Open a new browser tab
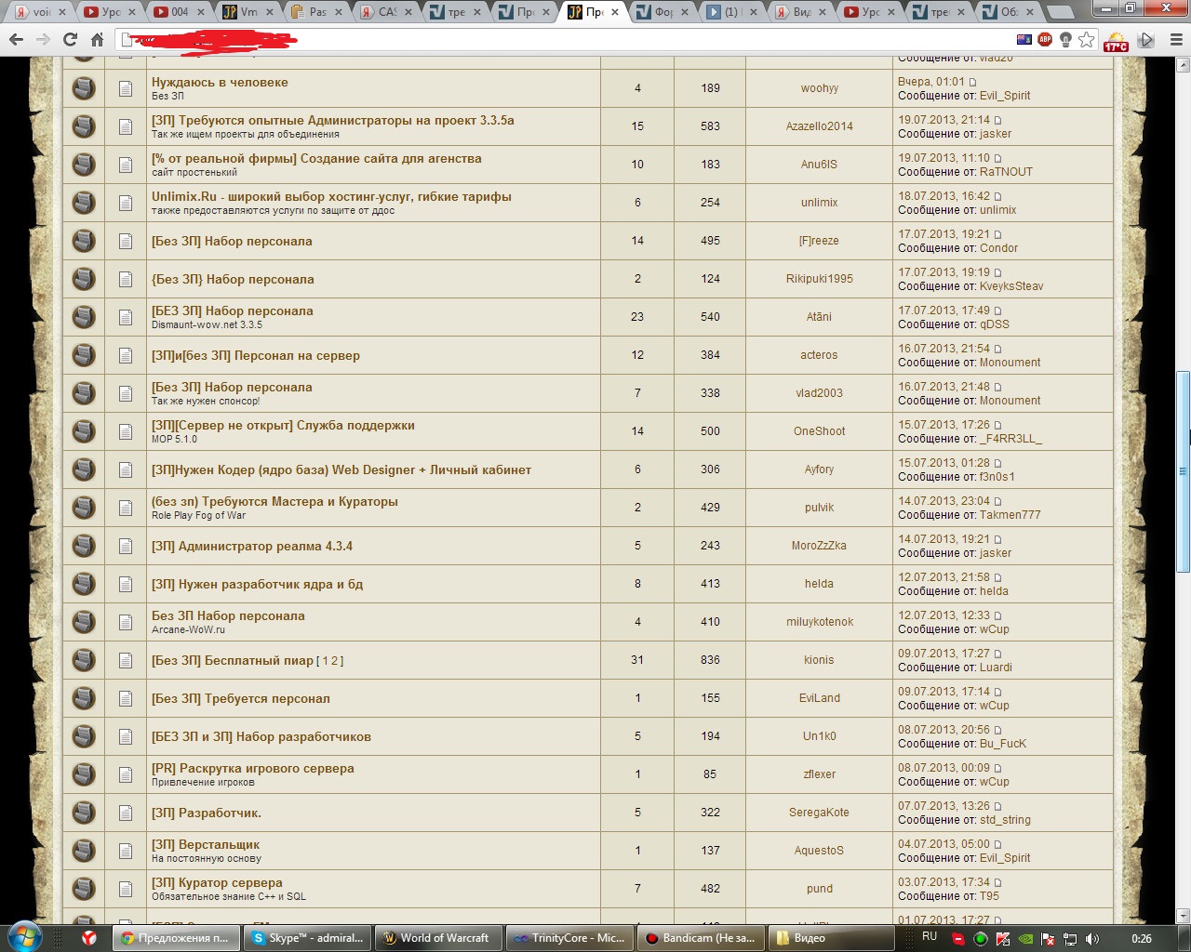 (x=1060, y=12)
